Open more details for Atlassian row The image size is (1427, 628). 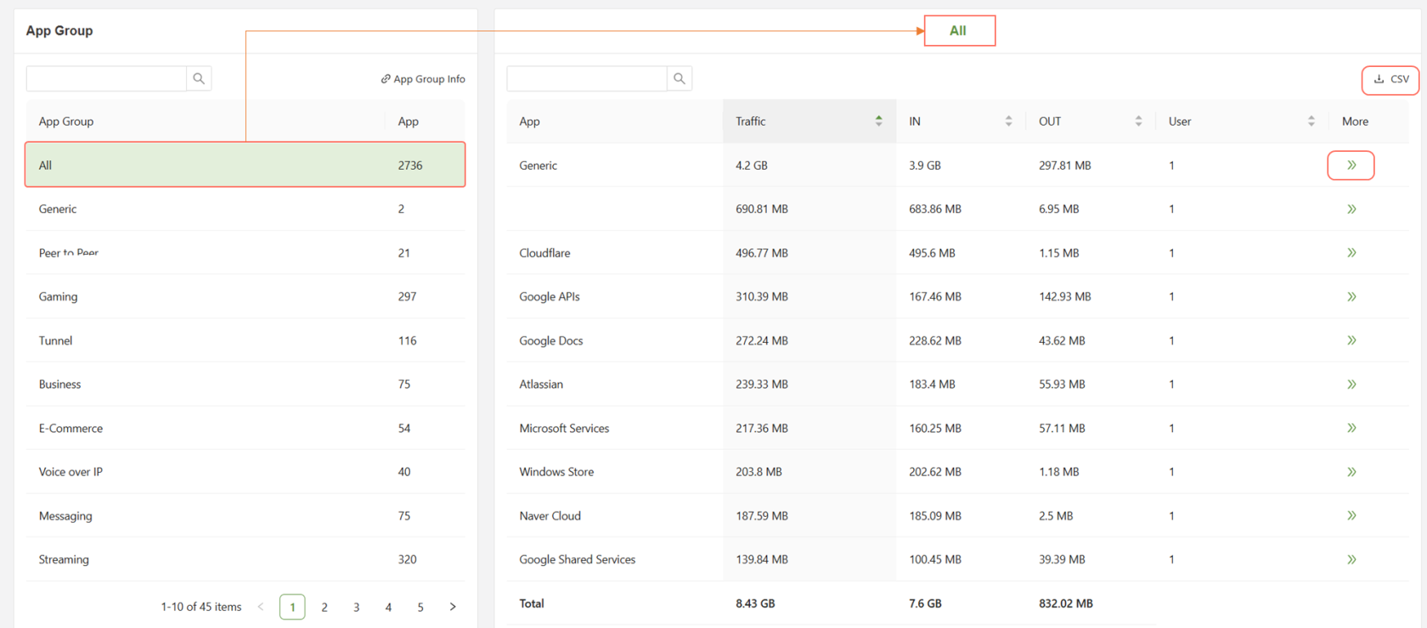click(1351, 384)
